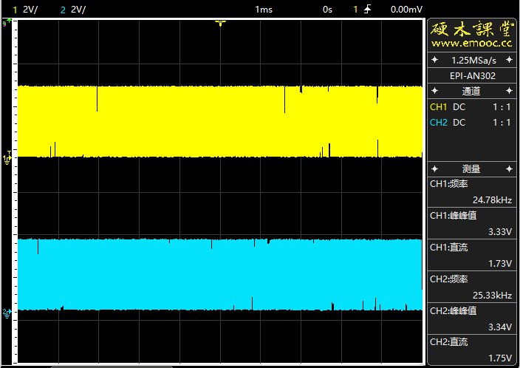Image resolution: width=520 pixels, height=368 pixels.
Task: Click the CH2 ground level marker
Action: point(7,313)
